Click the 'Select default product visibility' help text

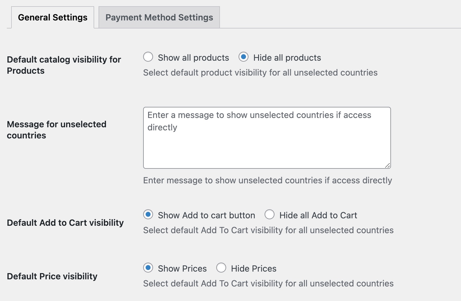tap(260, 72)
